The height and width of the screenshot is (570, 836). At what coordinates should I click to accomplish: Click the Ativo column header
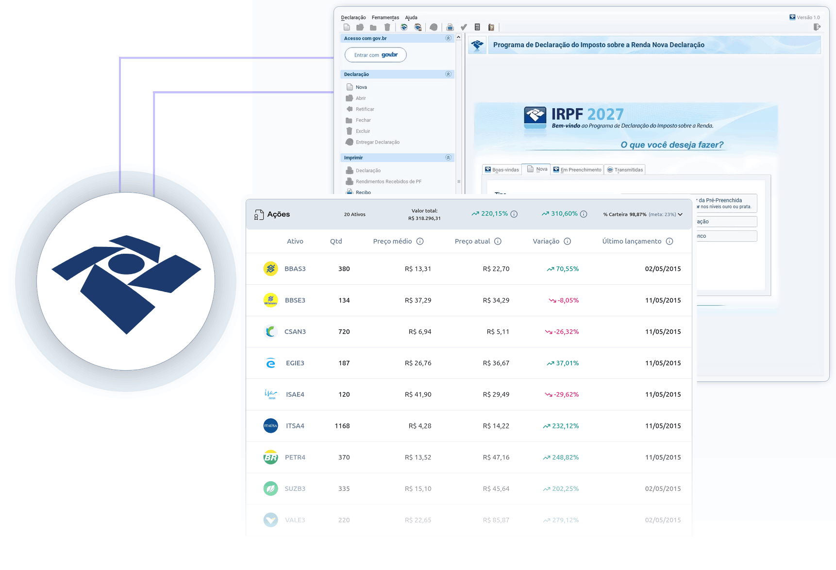pos(295,241)
